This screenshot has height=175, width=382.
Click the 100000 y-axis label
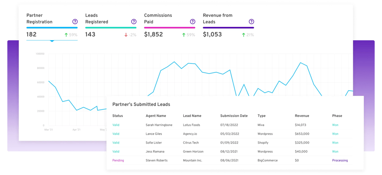(x=40, y=54)
